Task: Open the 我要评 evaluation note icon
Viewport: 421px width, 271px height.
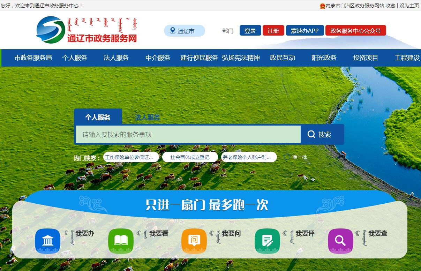Action: point(267,241)
